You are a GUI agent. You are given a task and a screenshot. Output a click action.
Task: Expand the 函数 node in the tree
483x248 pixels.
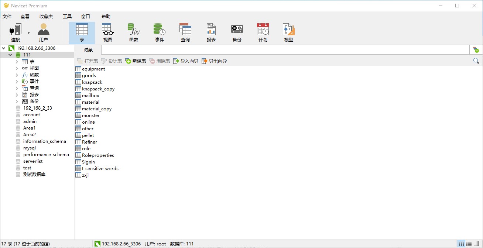pos(17,75)
